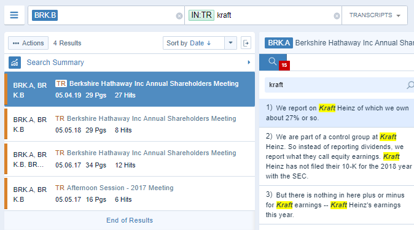Clear the kraft keyword search field
The height and width of the screenshot is (230, 414).
click(337, 16)
